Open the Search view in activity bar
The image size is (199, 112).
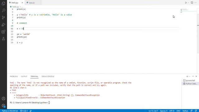[3, 10]
